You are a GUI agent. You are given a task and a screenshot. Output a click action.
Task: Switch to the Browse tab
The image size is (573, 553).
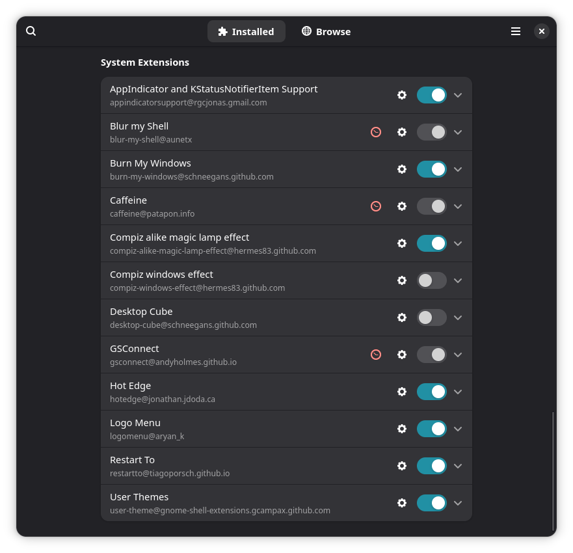click(x=326, y=31)
